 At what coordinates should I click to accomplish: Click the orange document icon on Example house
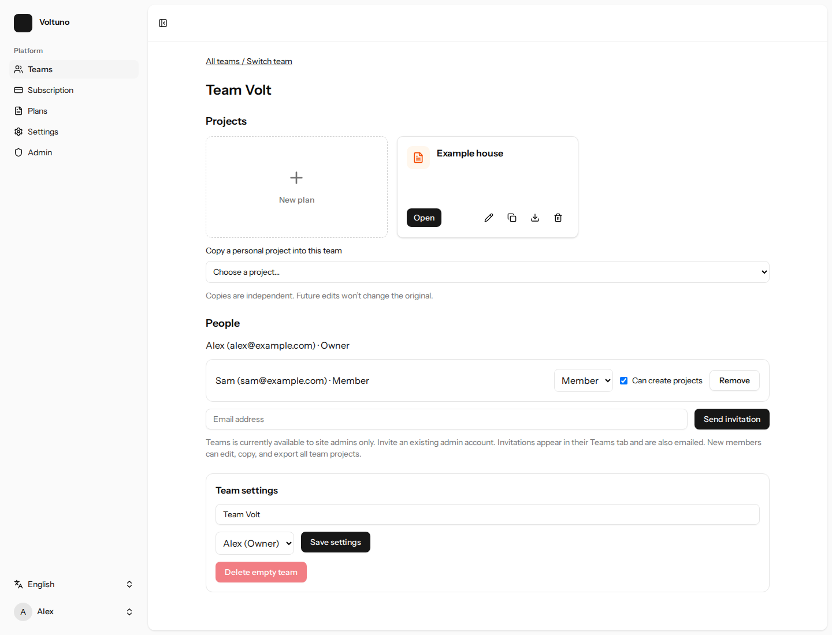point(418,158)
